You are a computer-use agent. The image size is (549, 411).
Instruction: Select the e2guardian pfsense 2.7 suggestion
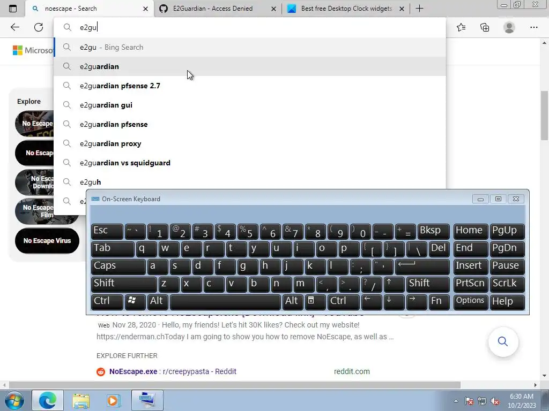pyautogui.click(x=250, y=86)
